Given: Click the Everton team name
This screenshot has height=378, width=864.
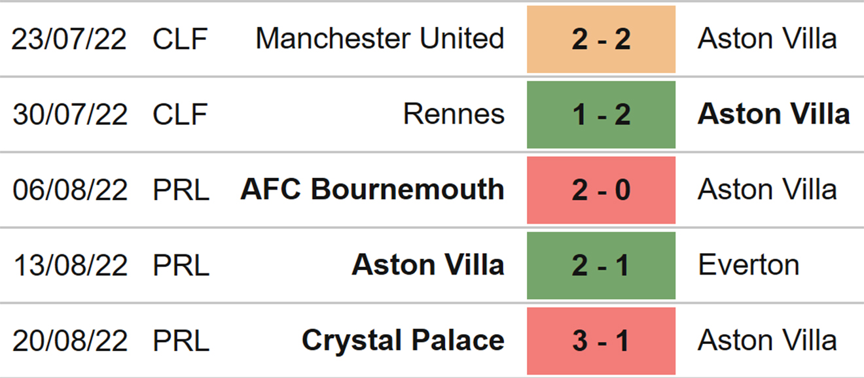Looking at the screenshot, I should pos(748,266).
